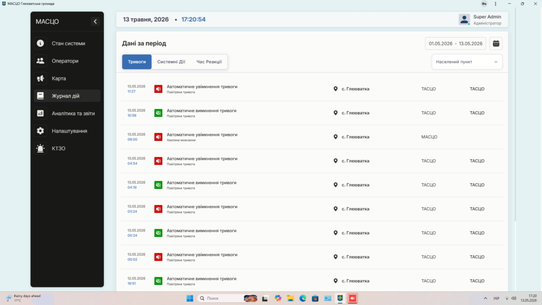Image resolution: width=542 pixels, height=305 pixels.
Task: Click the 09:00 Хвилина мовчання log entry
Action: [x=312, y=137]
